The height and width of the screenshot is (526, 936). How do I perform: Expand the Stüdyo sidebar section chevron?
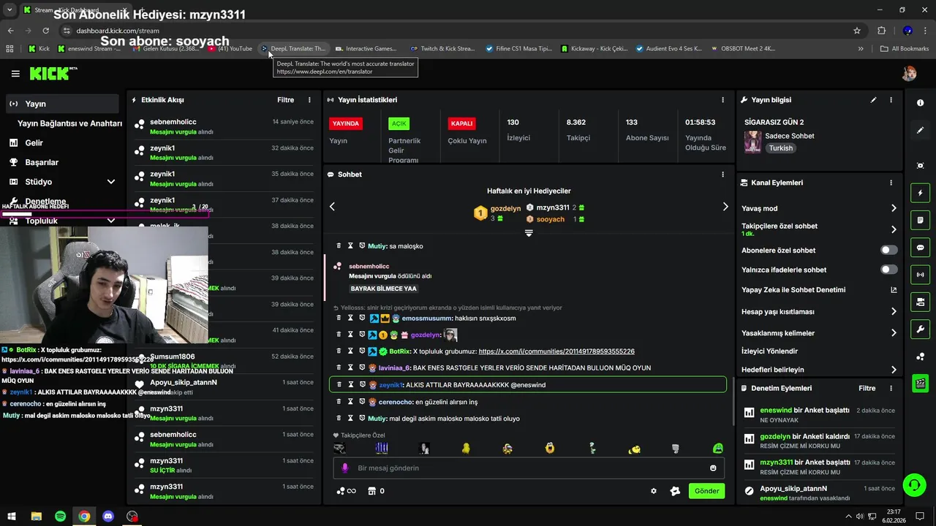111,182
